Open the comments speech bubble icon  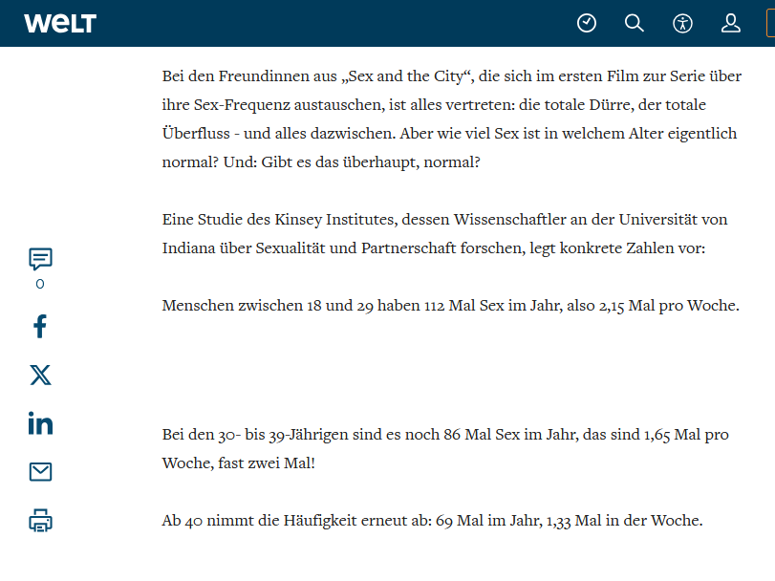(40, 259)
